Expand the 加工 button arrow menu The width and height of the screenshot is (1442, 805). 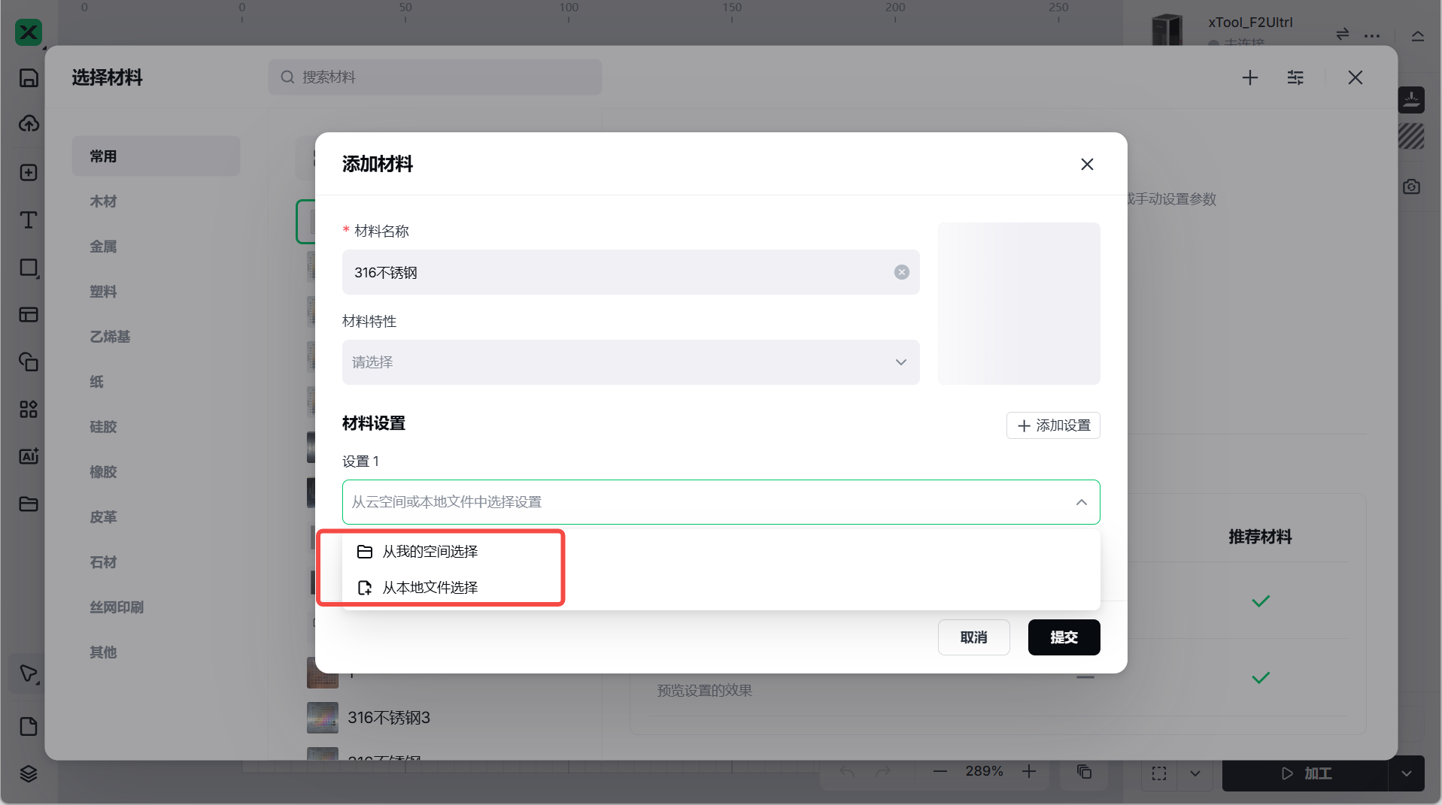click(x=1406, y=773)
